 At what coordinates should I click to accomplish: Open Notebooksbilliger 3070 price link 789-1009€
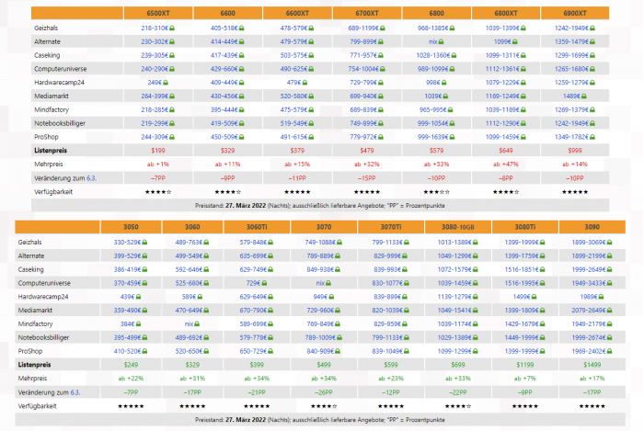point(320,337)
